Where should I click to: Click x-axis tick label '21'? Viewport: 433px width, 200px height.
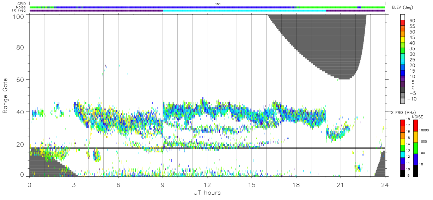[x=341, y=184]
